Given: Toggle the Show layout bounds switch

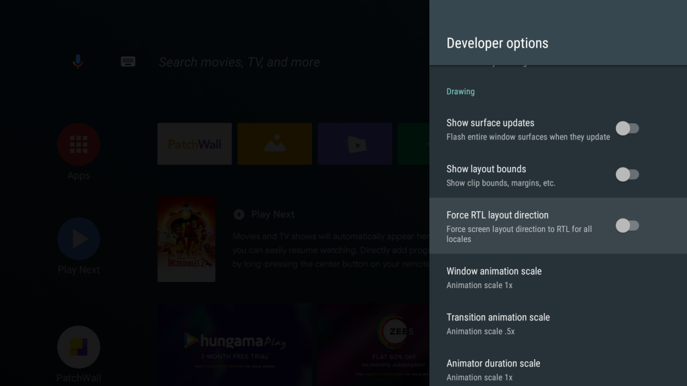Looking at the screenshot, I should click(627, 175).
